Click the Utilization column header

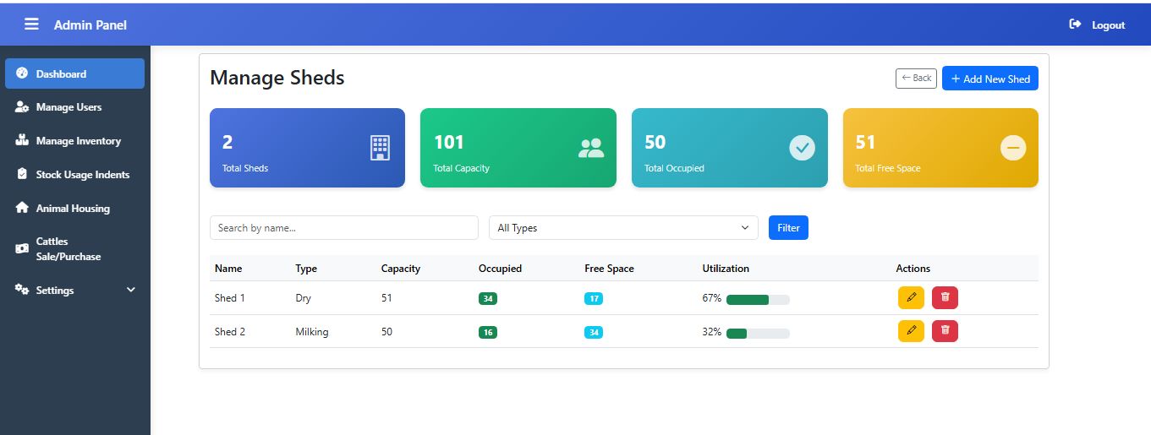(726, 269)
